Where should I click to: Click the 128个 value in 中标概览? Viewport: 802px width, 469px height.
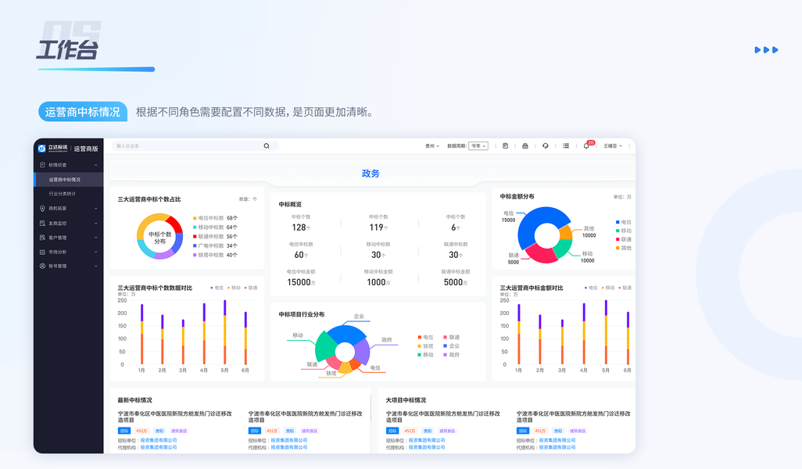301,227
